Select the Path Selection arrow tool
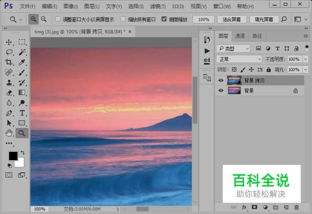This screenshot has height=214, width=312. pyautogui.click(x=9, y=123)
